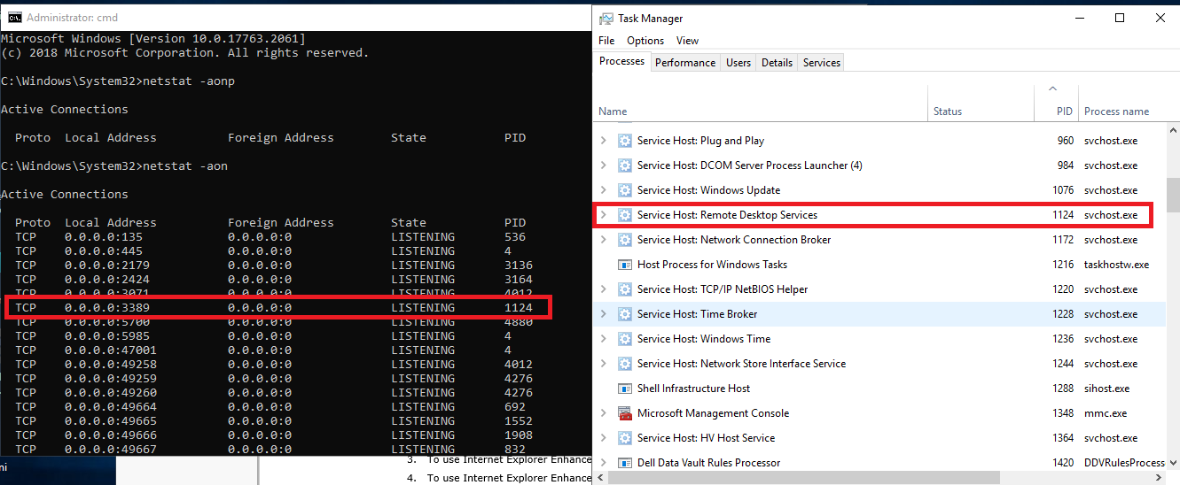This screenshot has width=1180, height=485.
Task: Click the 0.0.0.0:3389 line in cmd
Action: (x=273, y=308)
